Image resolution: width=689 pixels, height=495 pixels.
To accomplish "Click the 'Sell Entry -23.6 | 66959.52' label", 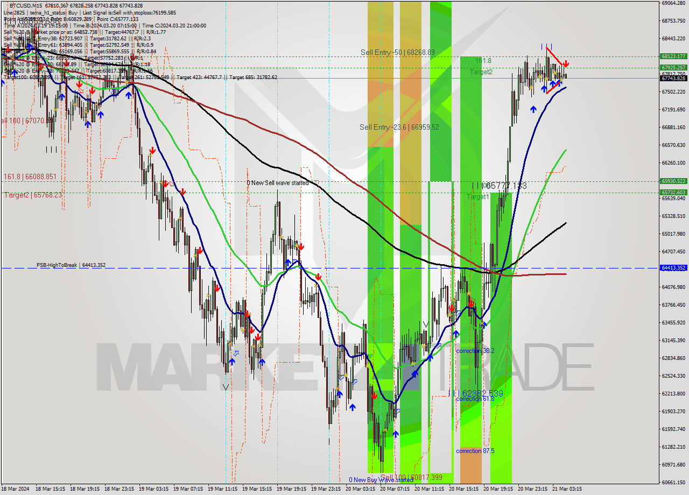I will coord(399,127).
